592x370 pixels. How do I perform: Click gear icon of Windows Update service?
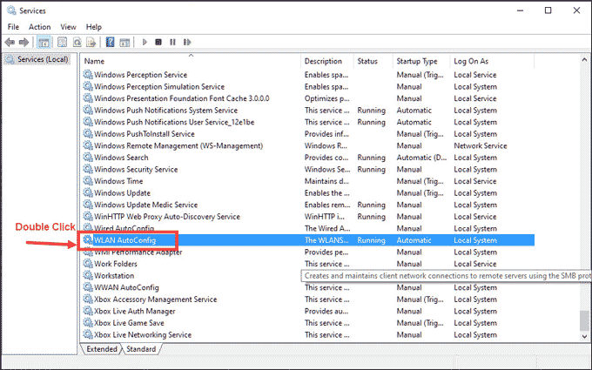pos(88,192)
